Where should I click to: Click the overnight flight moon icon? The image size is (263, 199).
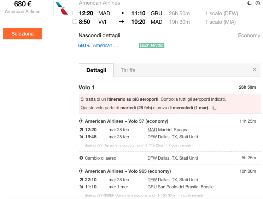[x=250, y=3]
